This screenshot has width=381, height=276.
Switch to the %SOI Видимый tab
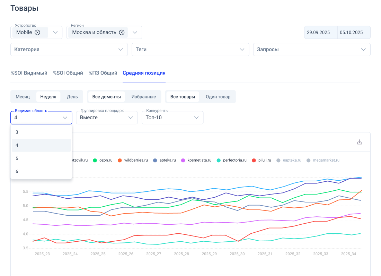(29, 73)
